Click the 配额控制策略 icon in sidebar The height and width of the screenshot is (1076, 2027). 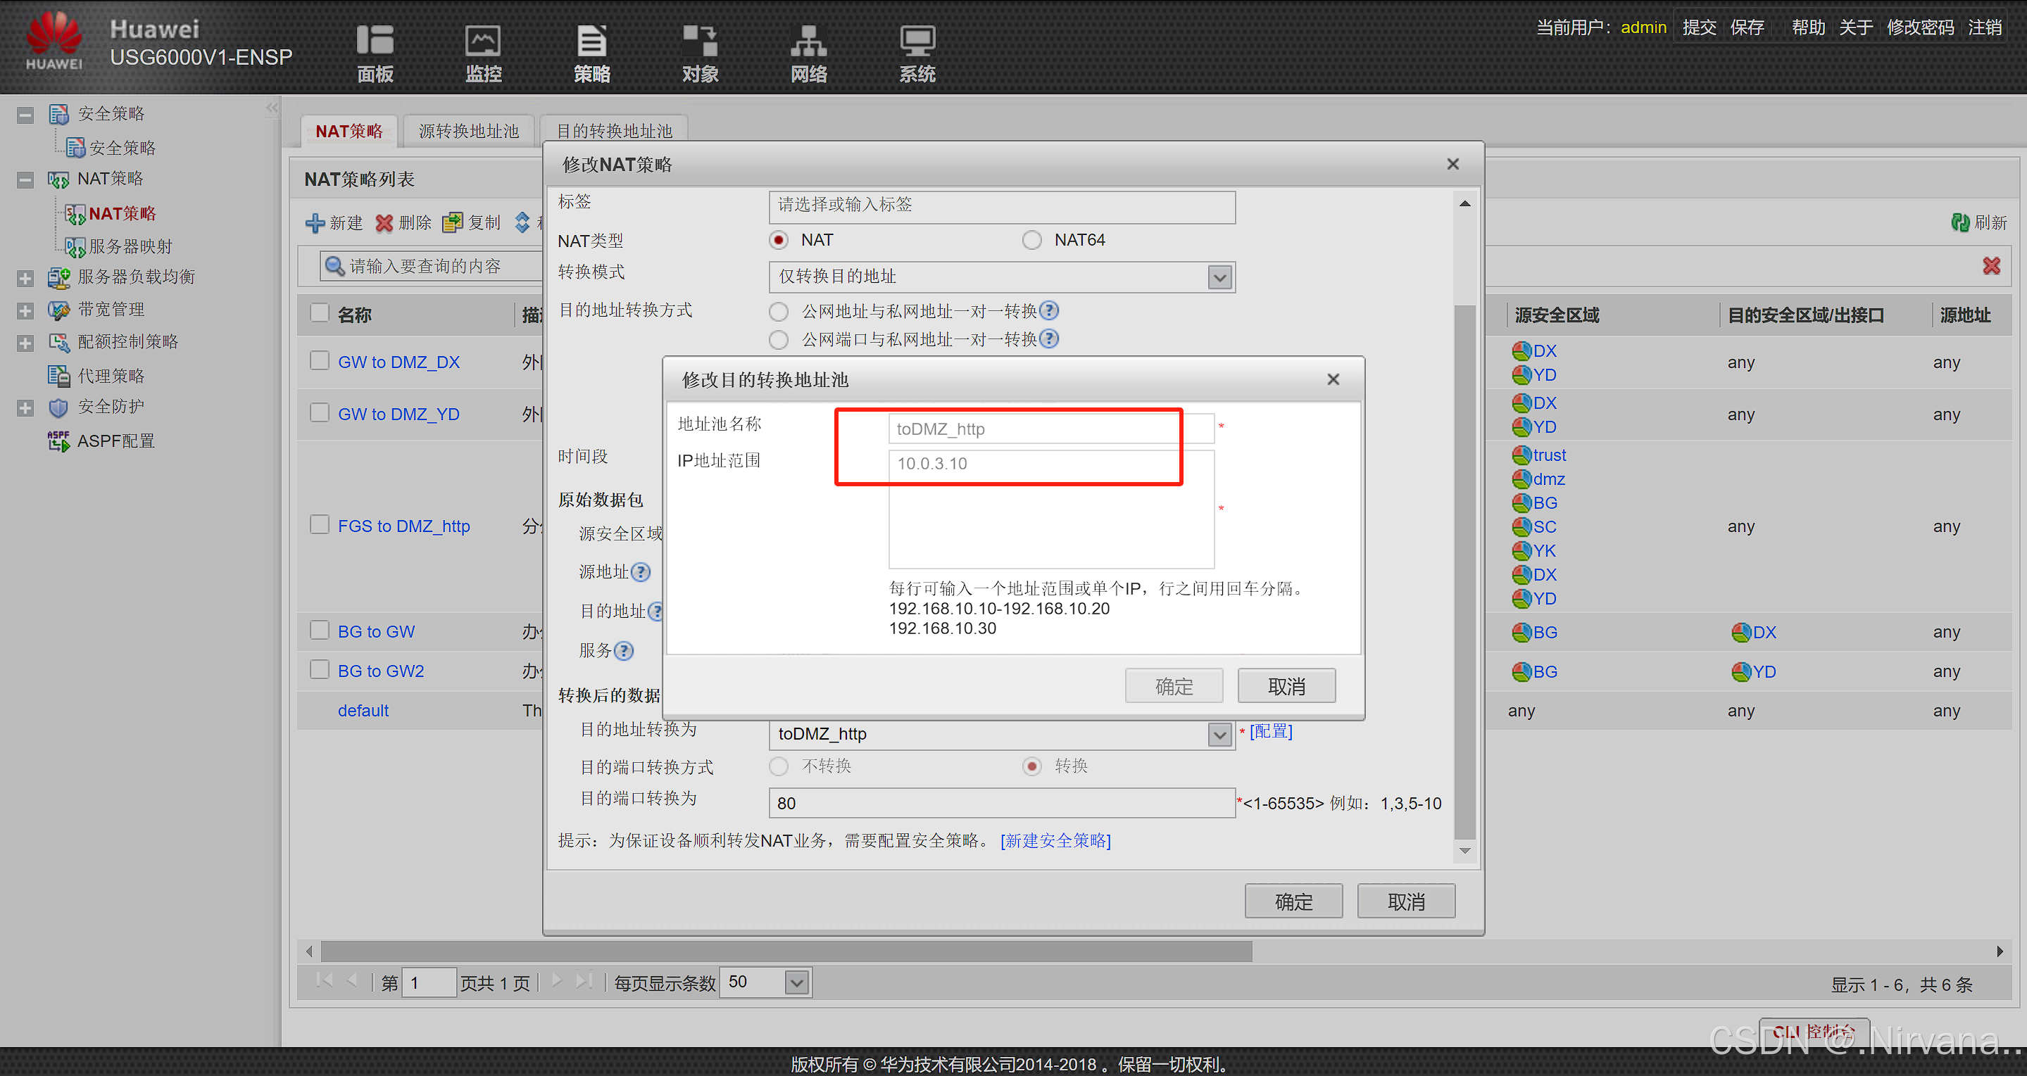coord(58,341)
